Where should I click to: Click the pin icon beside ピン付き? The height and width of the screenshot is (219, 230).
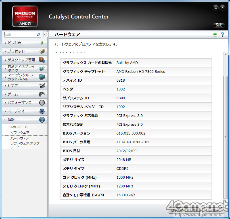point(42,43)
